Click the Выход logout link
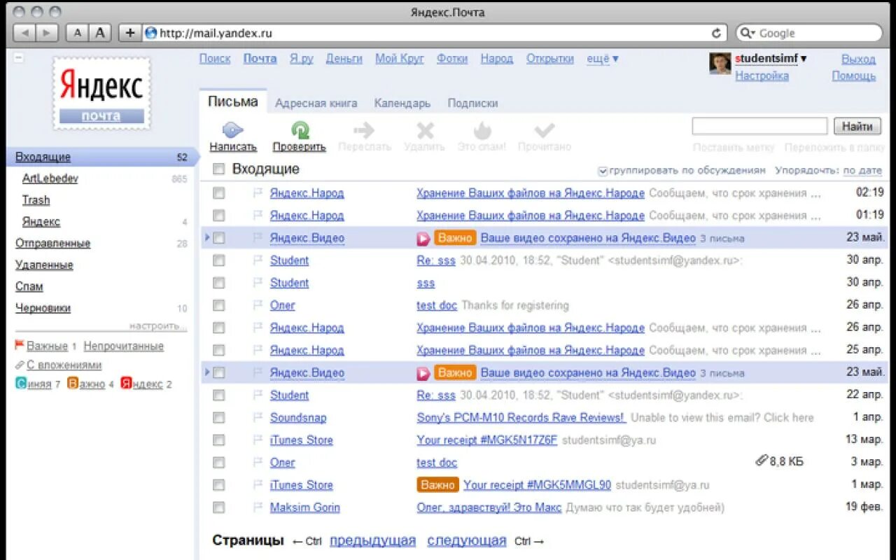This screenshot has height=560, width=896. point(858,59)
